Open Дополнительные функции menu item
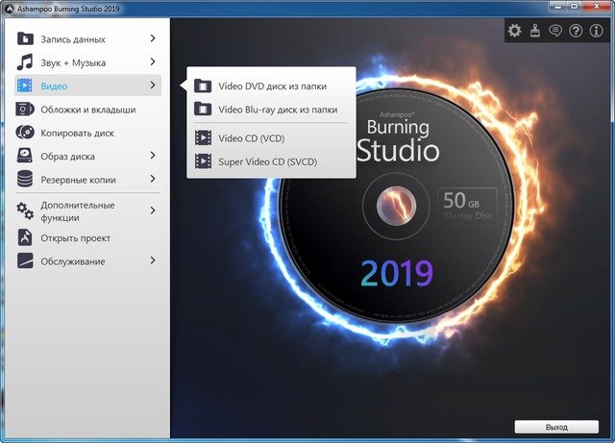615x443 pixels. pyautogui.click(x=87, y=211)
